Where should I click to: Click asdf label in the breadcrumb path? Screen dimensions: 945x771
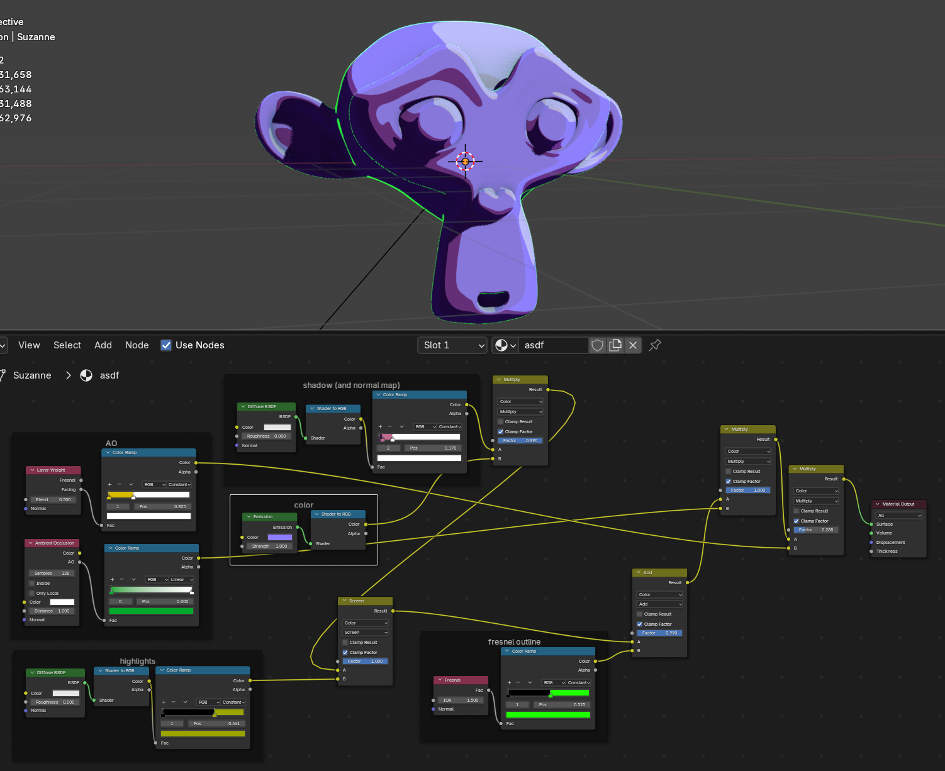click(x=109, y=375)
